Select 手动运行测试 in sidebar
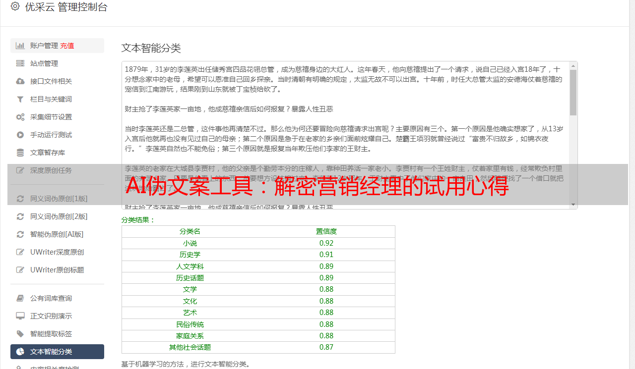 tap(57, 135)
